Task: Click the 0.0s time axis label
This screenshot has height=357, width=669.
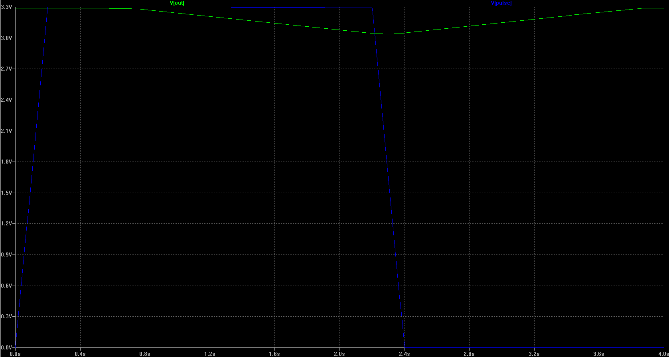Action: coord(15,354)
